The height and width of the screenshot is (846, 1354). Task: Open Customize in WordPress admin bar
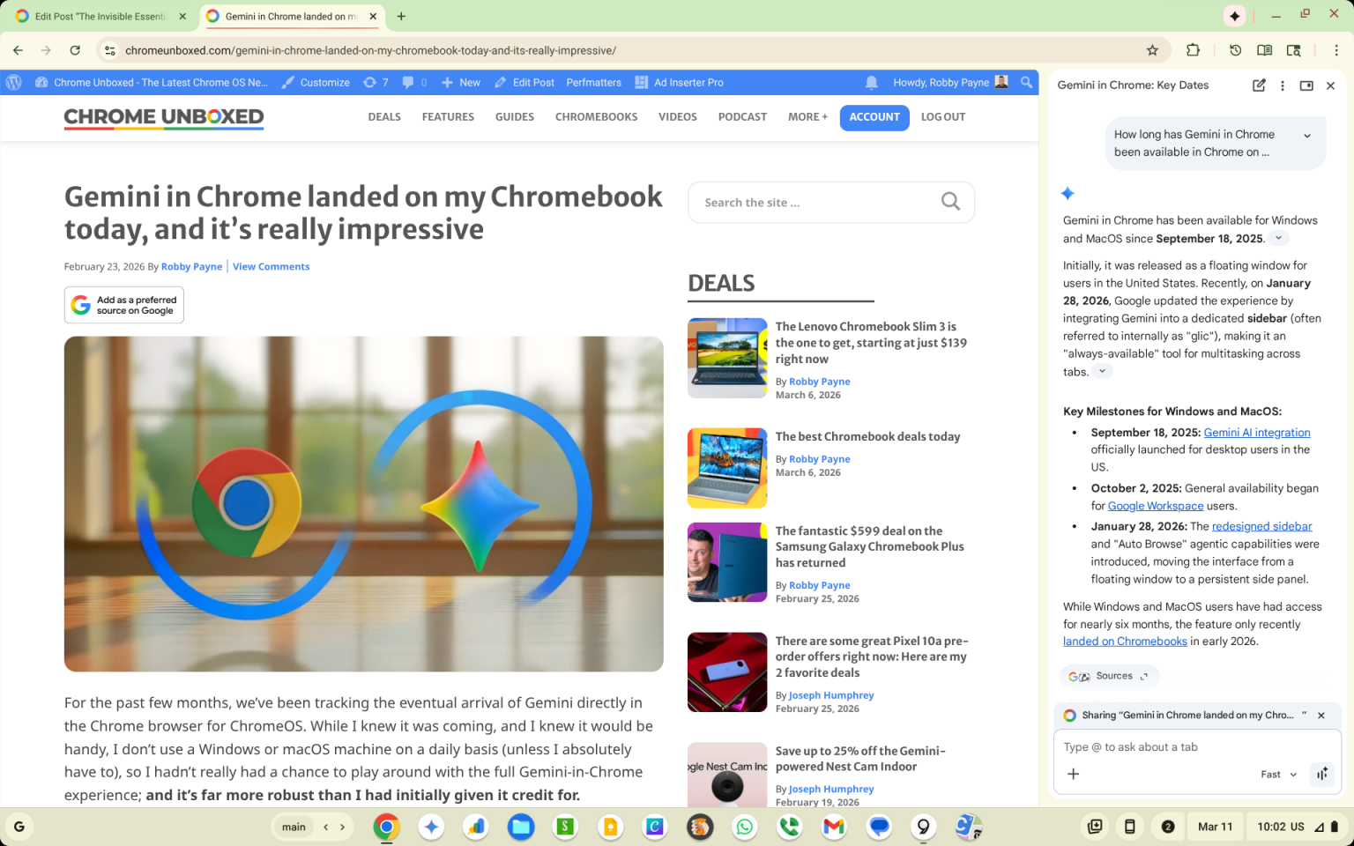coord(316,82)
